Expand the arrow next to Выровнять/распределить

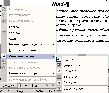pyautogui.click(x=53, y=44)
